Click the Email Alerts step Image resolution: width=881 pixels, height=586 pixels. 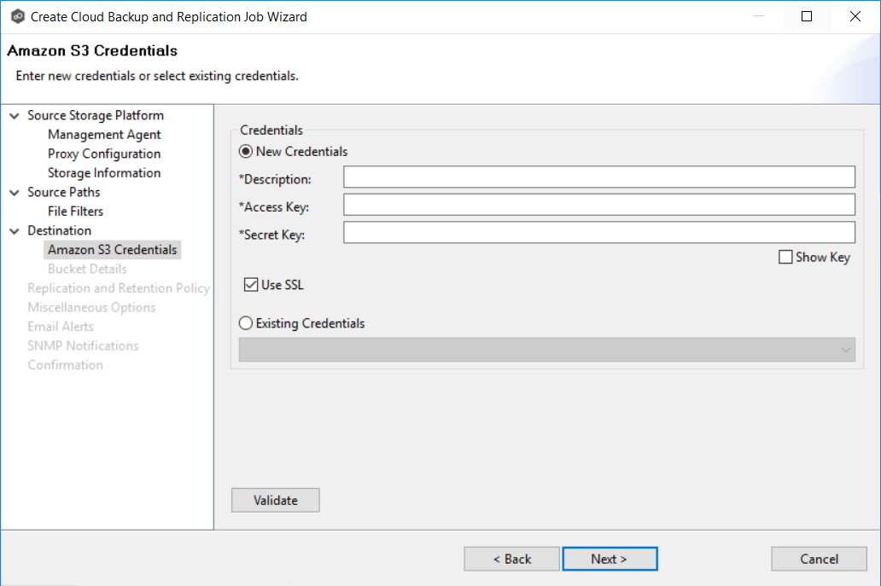61,327
